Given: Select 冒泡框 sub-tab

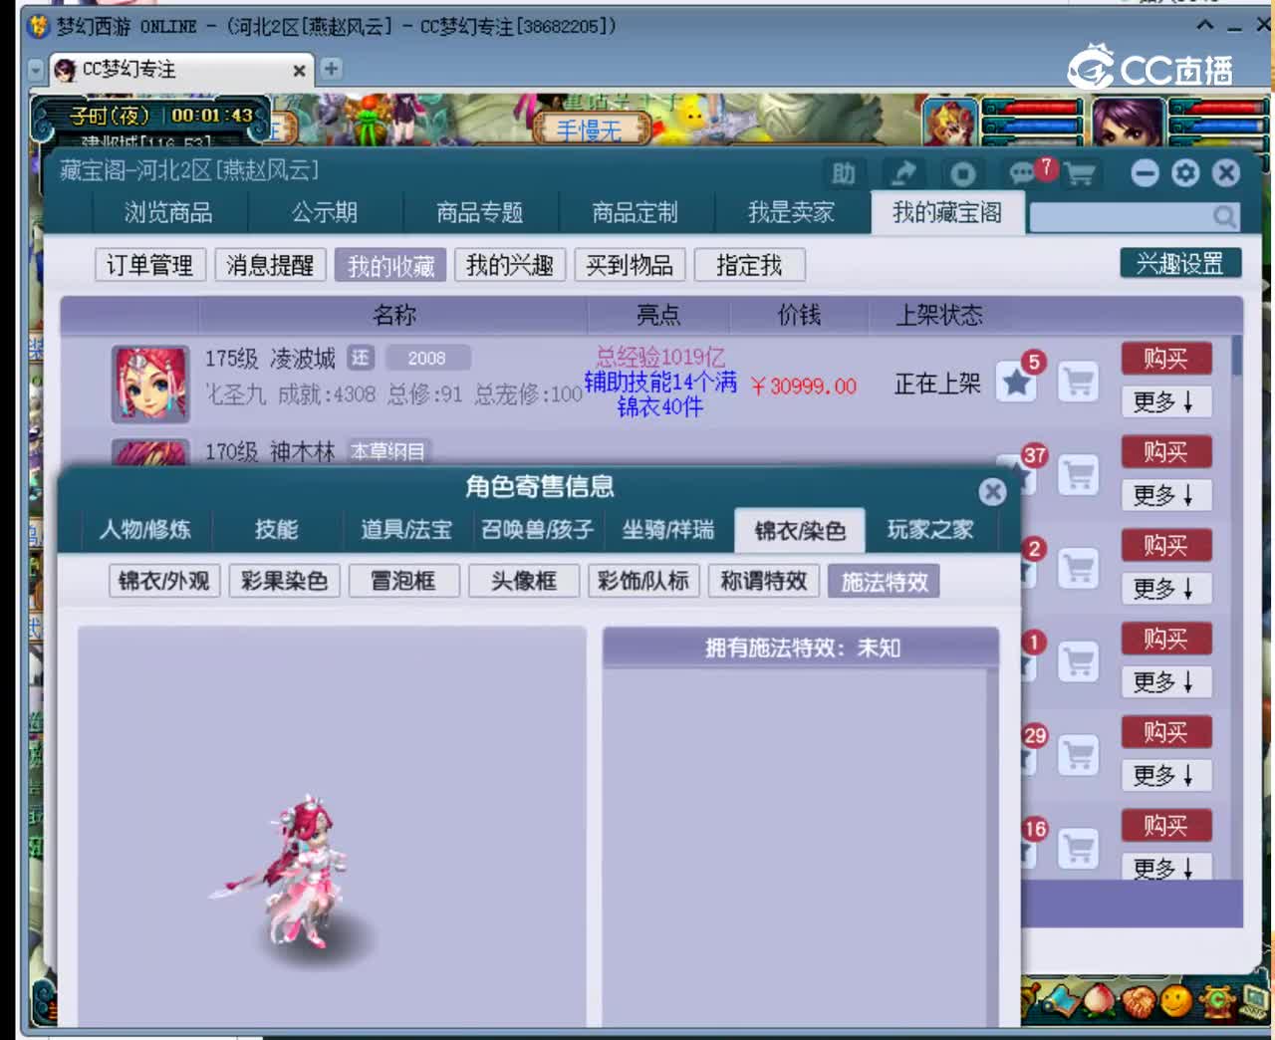Looking at the screenshot, I should click(x=404, y=581).
